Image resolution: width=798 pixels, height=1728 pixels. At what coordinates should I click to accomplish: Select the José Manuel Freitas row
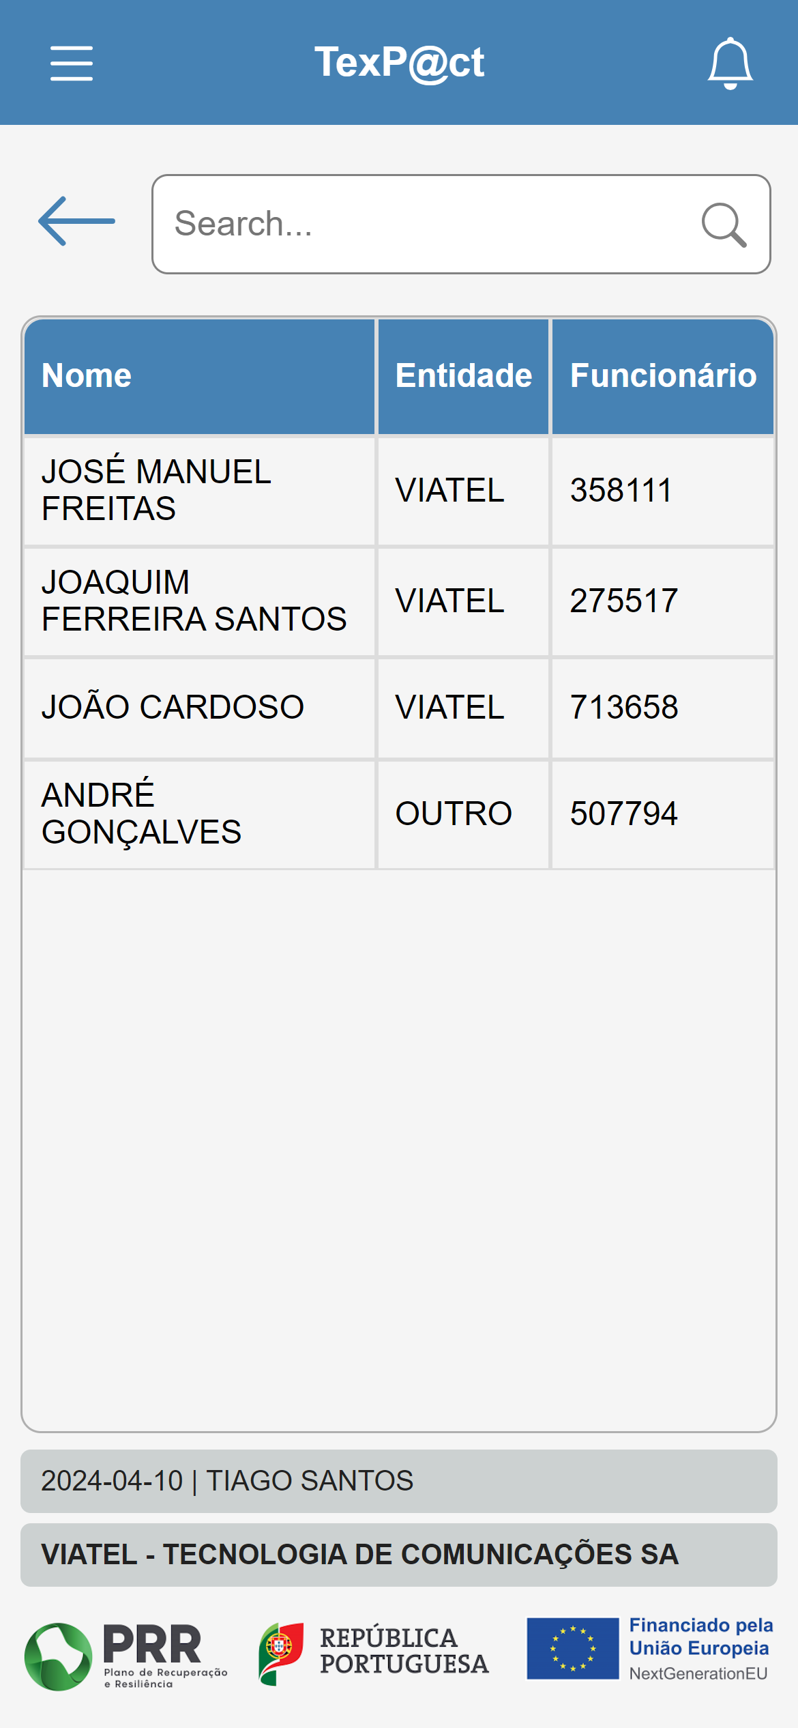199,491
